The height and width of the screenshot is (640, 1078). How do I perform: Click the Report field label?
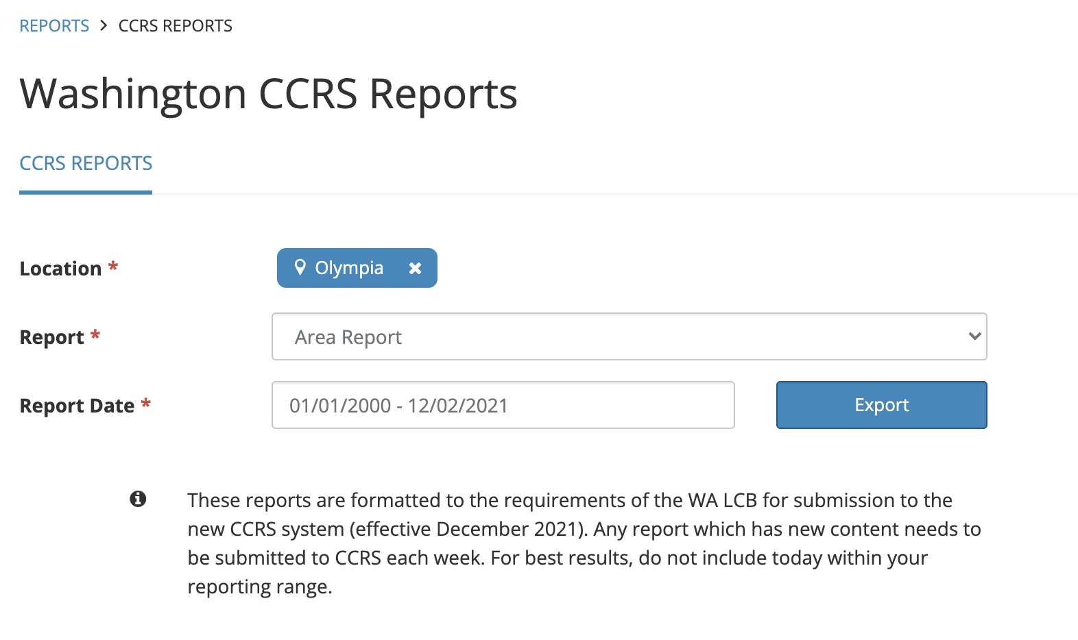[51, 337]
